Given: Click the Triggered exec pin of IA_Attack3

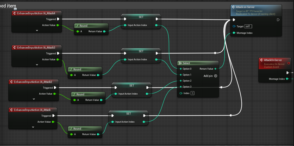Looking at the screenshot, I should pos(58,53).
